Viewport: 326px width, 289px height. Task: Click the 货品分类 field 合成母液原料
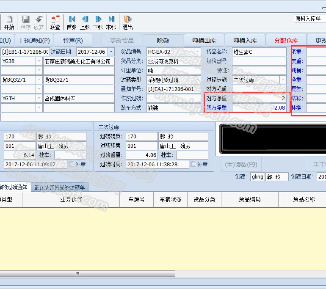tap(174, 61)
